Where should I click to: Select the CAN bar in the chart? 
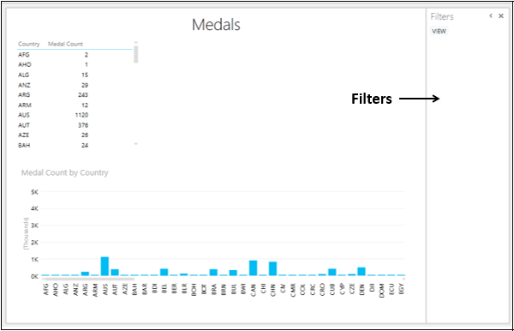click(253, 268)
